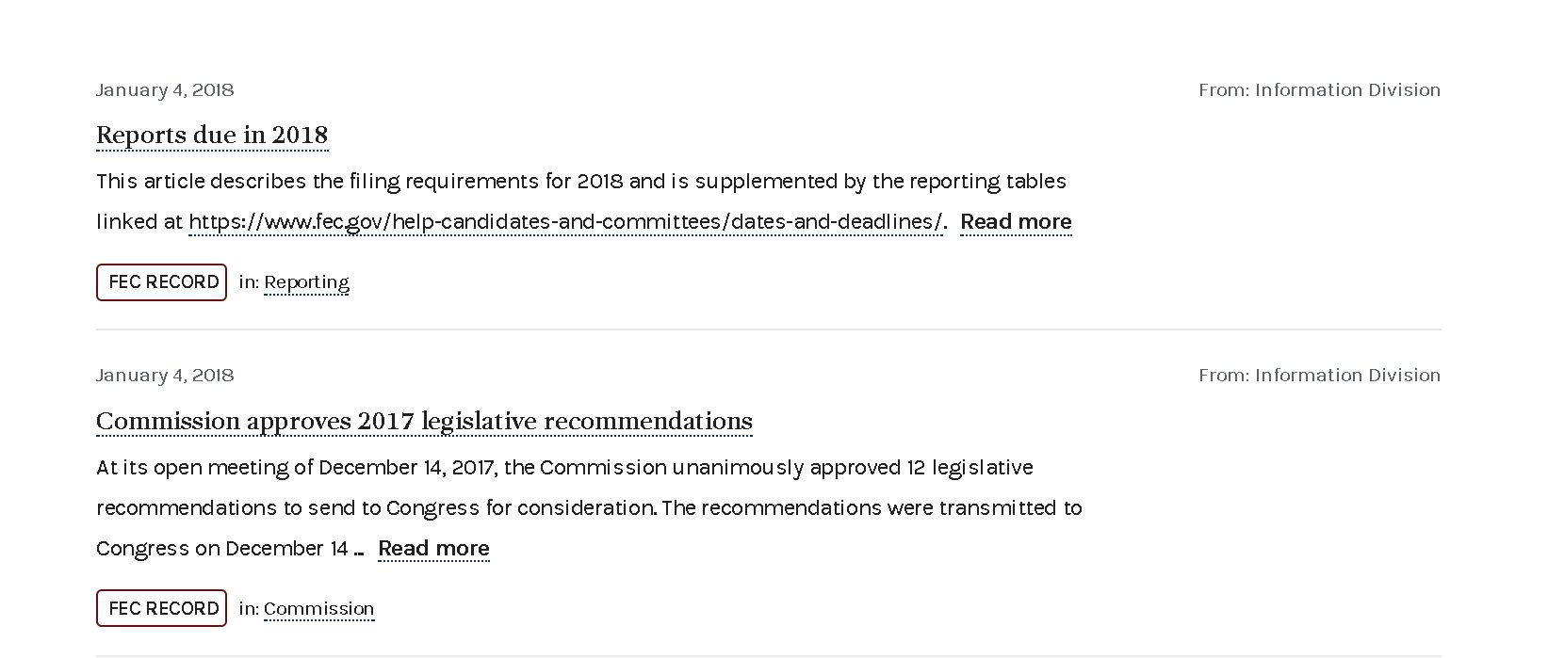
Task: Click 'linked at' text before the fec.gov URL
Action: [x=139, y=221]
